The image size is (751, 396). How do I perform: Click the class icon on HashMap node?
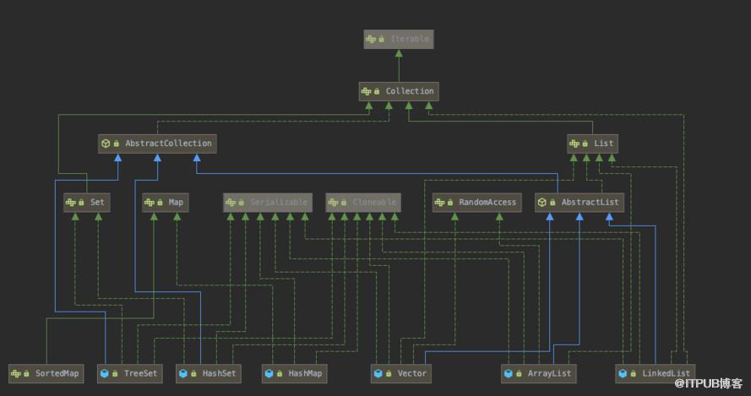(269, 373)
